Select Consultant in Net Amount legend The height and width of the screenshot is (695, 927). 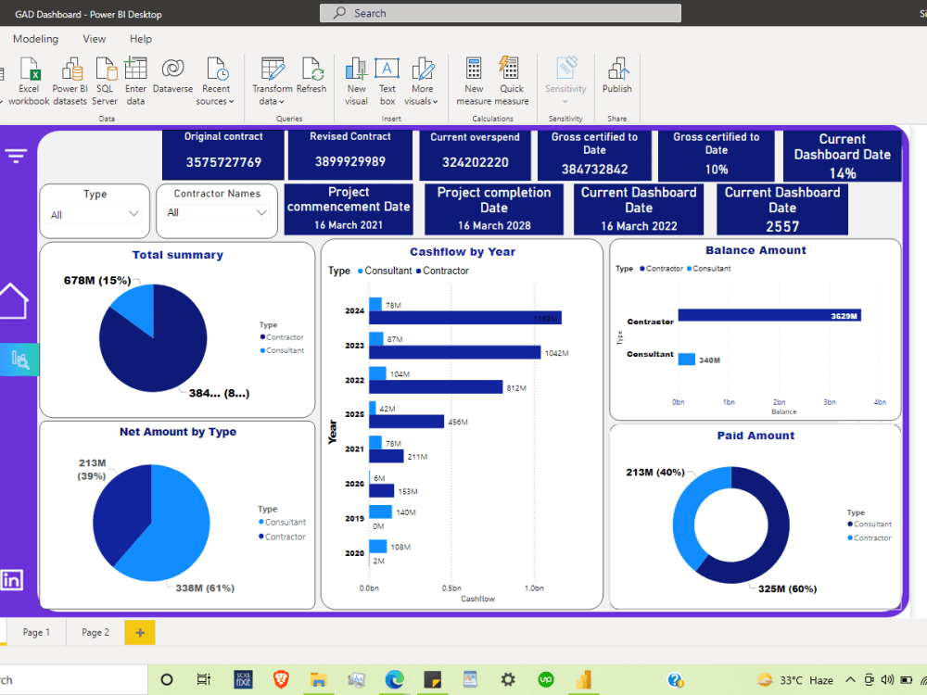point(282,522)
